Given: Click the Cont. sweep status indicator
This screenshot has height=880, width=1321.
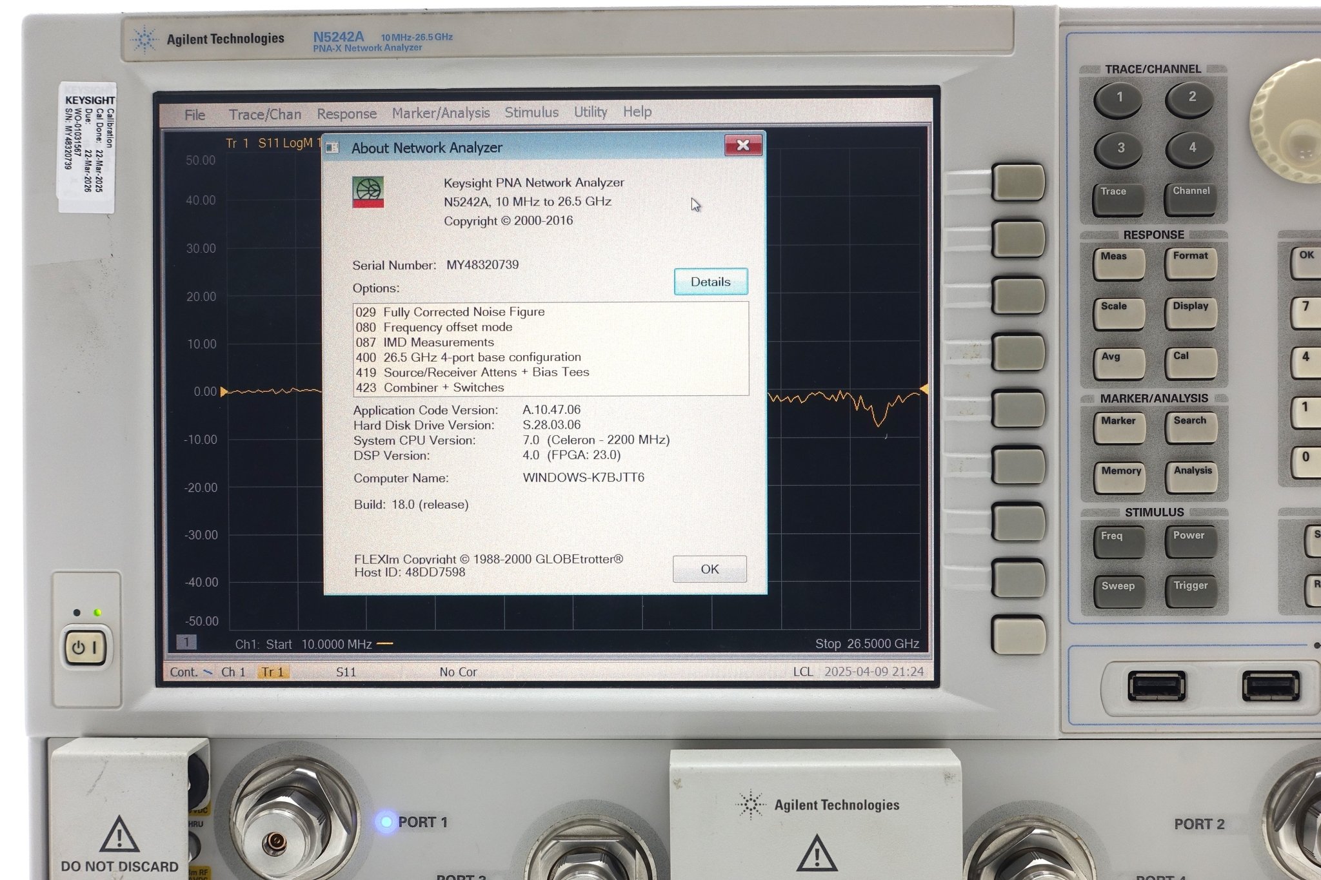Looking at the screenshot, I should tap(190, 672).
